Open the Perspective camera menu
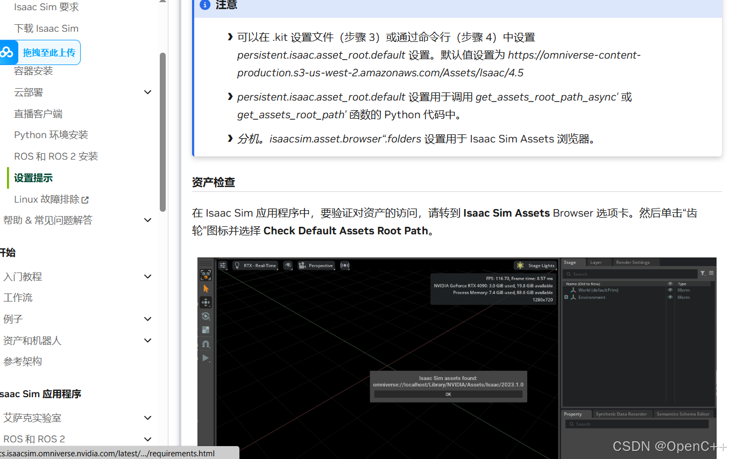The width and height of the screenshot is (729, 459). (316, 266)
